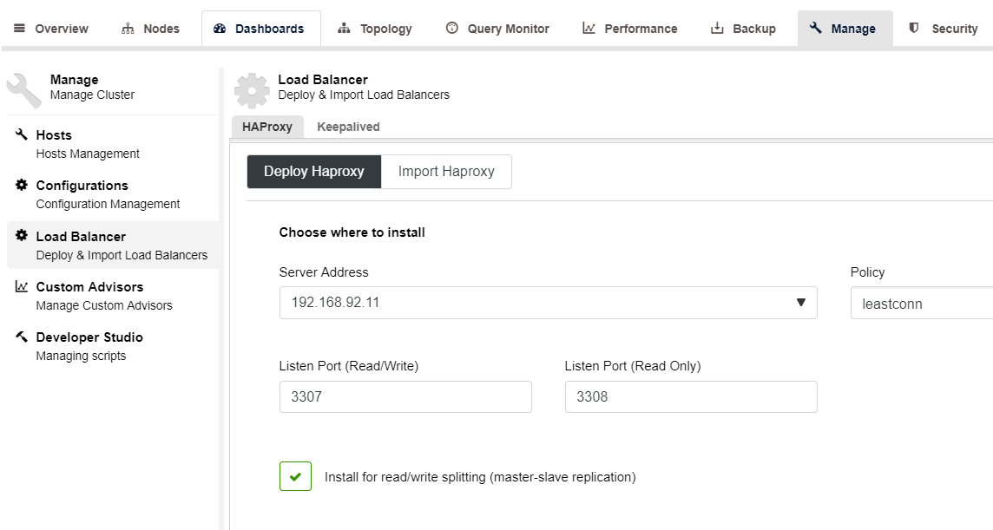Open Developer Studio in the sidebar

pyautogui.click(x=89, y=345)
